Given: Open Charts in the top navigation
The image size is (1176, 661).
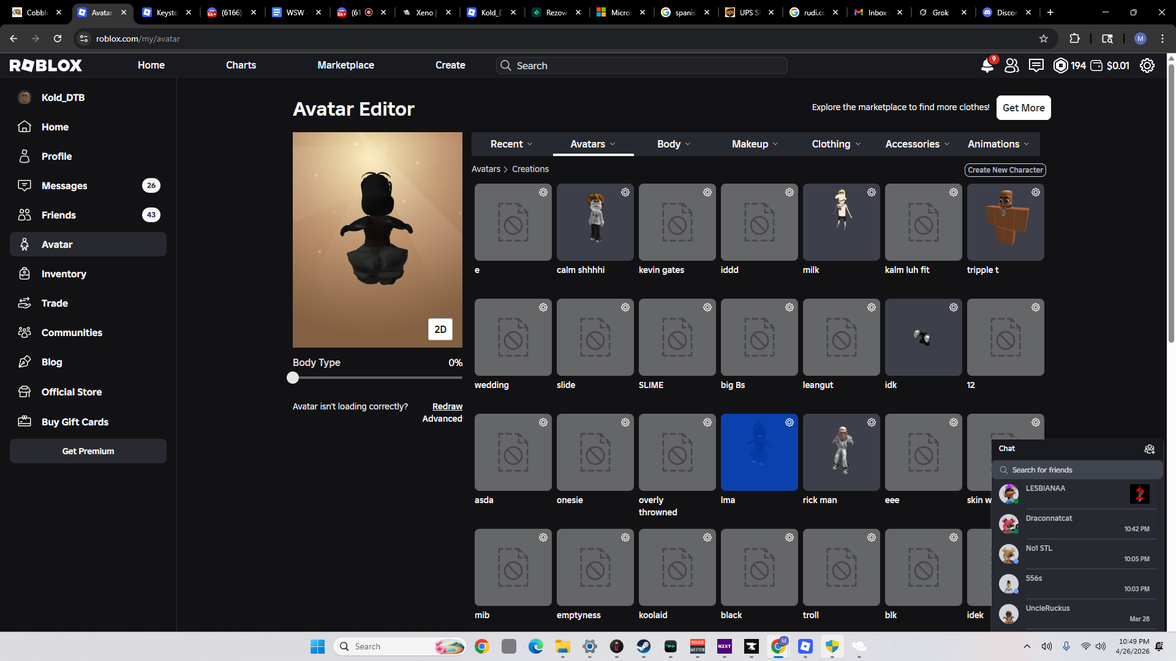Looking at the screenshot, I should point(241,65).
